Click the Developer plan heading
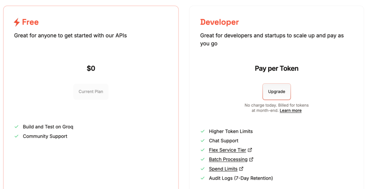 coord(219,22)
